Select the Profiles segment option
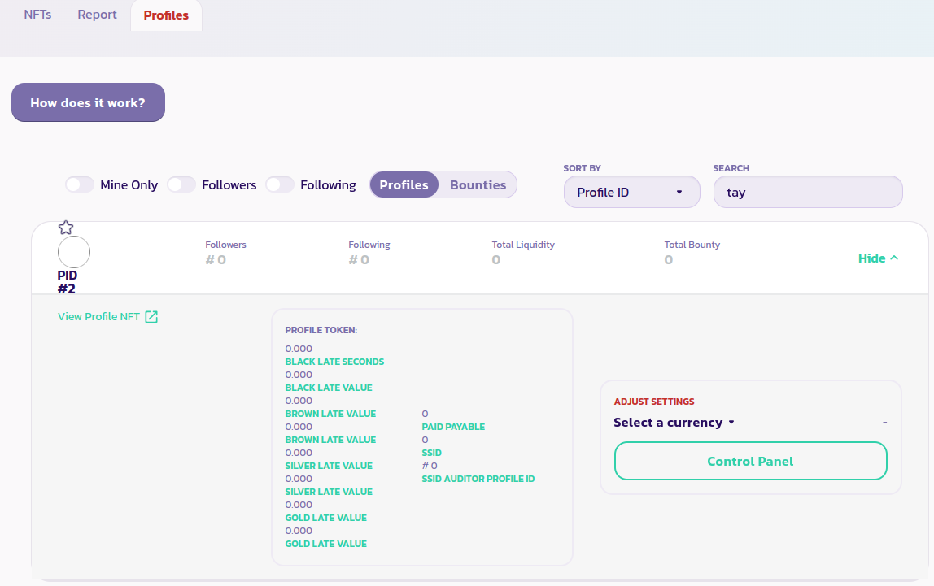The width and height of the screenshot is (934, 586). pos(404,185)
